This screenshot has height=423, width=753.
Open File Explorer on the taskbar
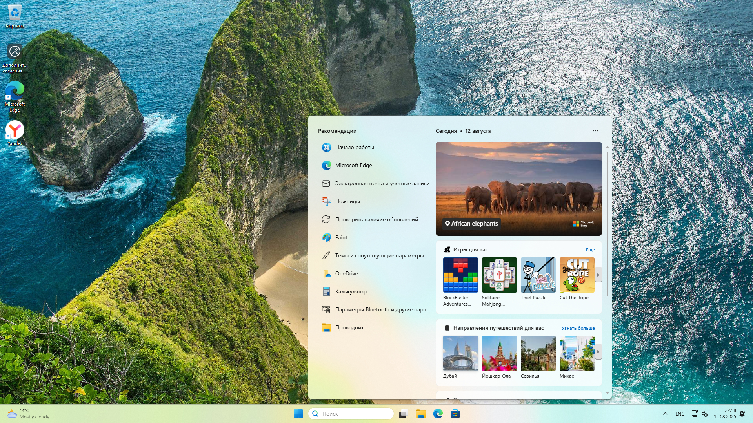click(x=421, y=414)
